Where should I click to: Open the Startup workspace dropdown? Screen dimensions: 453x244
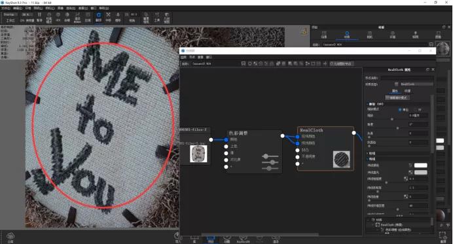click(10, 14)
